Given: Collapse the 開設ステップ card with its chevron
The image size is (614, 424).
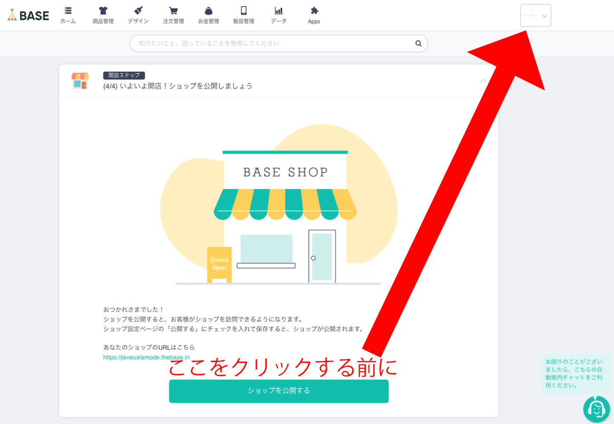Looking at the screenshot, I should [483, 81].
